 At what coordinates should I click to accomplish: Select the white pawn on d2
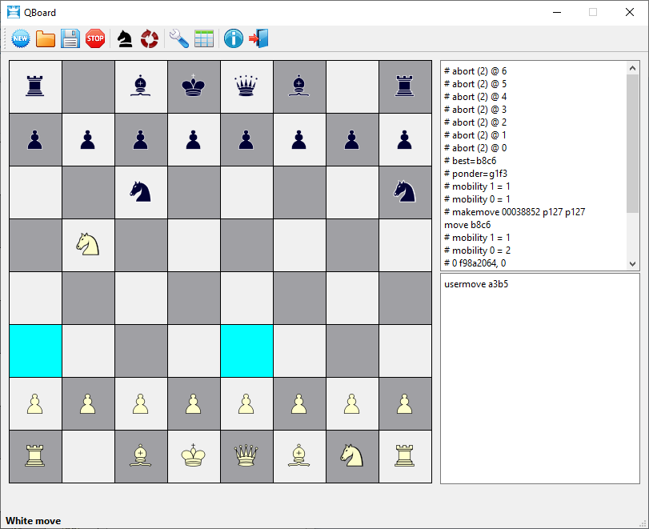point(194,404)
